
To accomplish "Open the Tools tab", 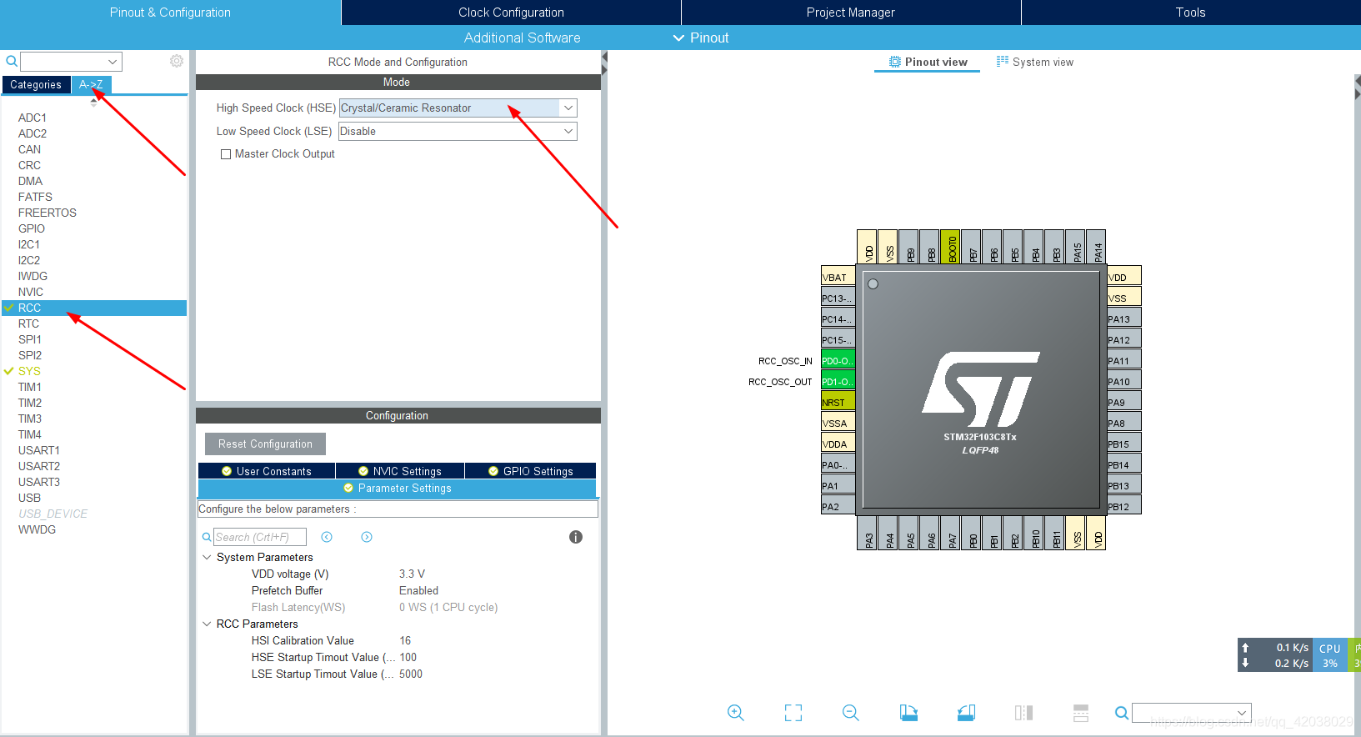I will pos(1190,13).
